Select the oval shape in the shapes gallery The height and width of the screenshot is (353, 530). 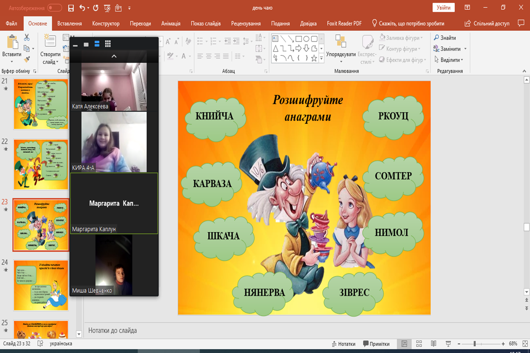(306, 38)
